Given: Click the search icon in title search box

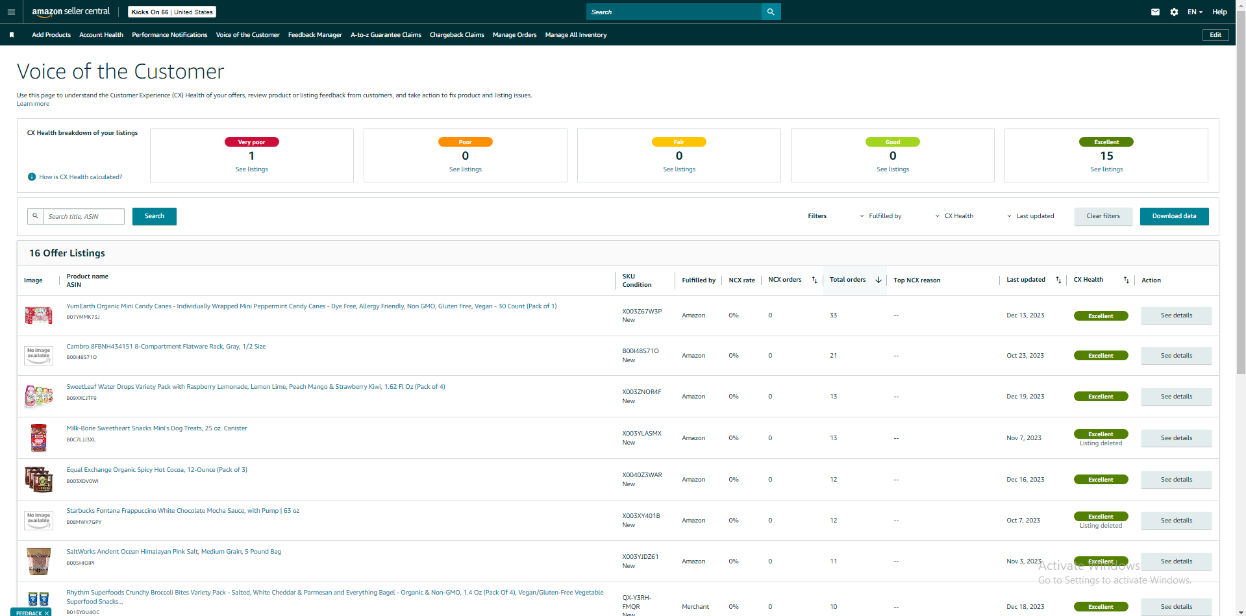Looking at the screenshot, I should 35,216.
